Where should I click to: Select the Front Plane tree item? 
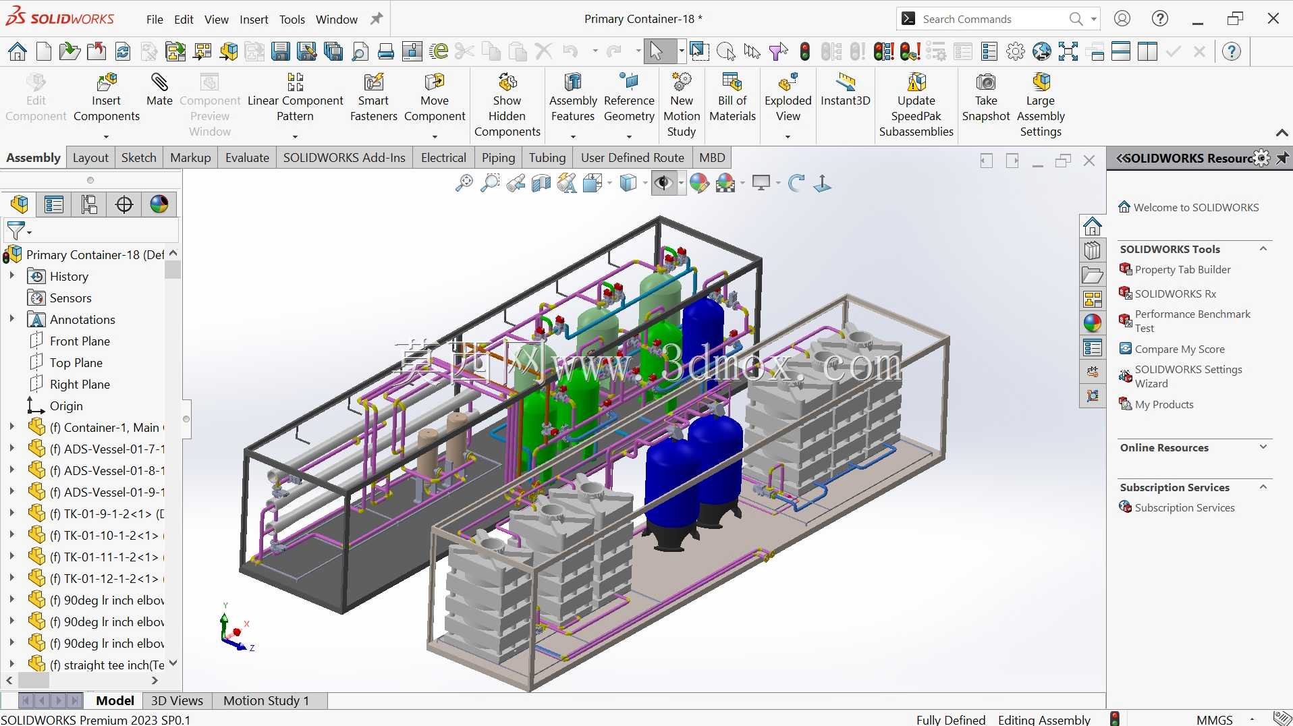tap(80, 341)
